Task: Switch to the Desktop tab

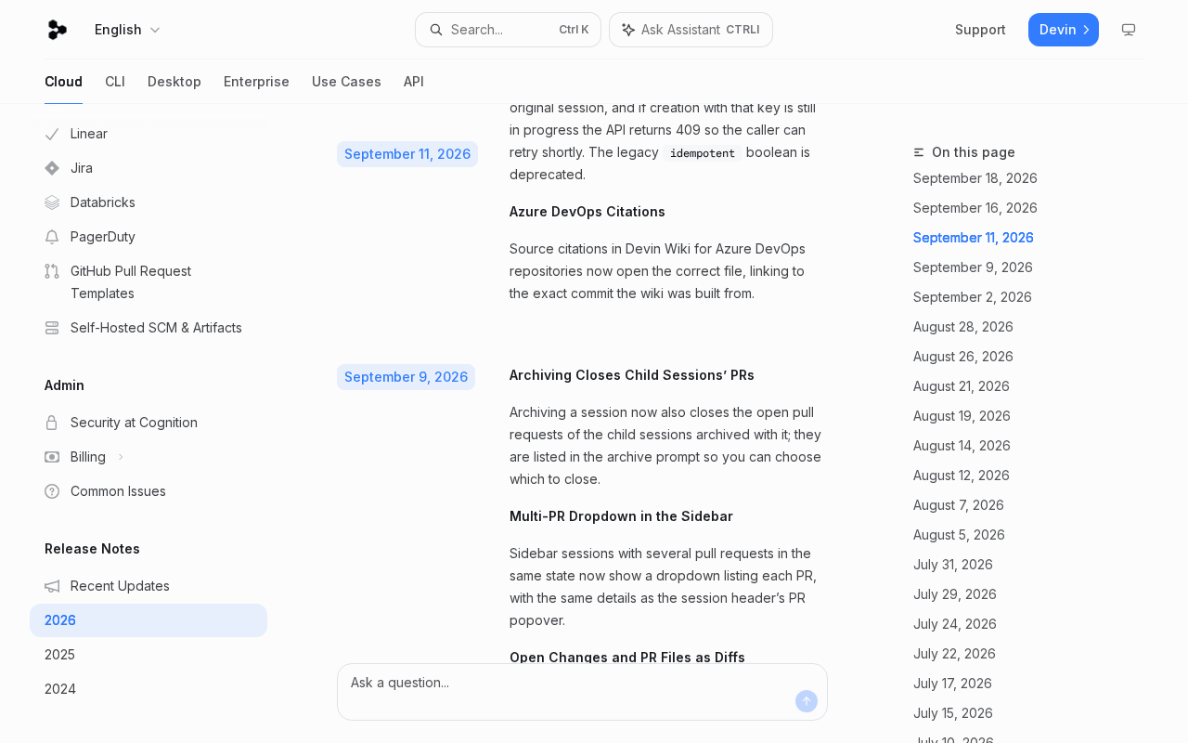Action: point(174,82)
